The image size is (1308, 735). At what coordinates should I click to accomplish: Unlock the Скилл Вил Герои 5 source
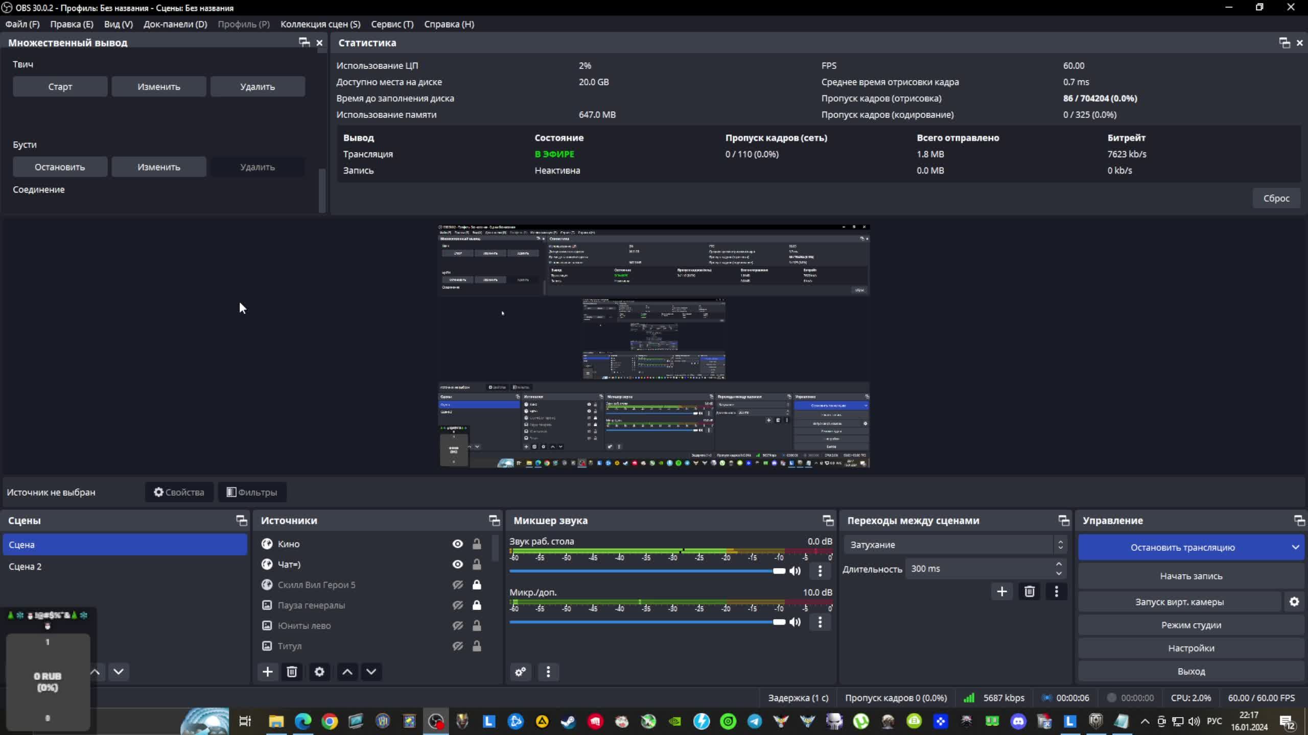click(x=477, y=585)
